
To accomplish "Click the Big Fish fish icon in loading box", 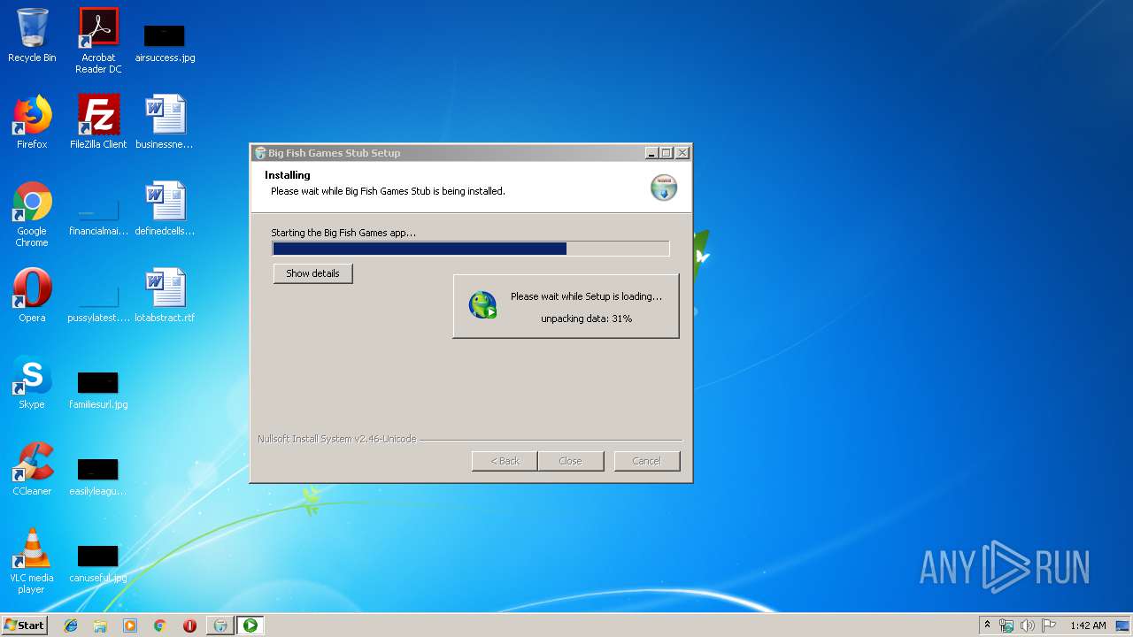I will pyautogui.click(x=482, y=305).
